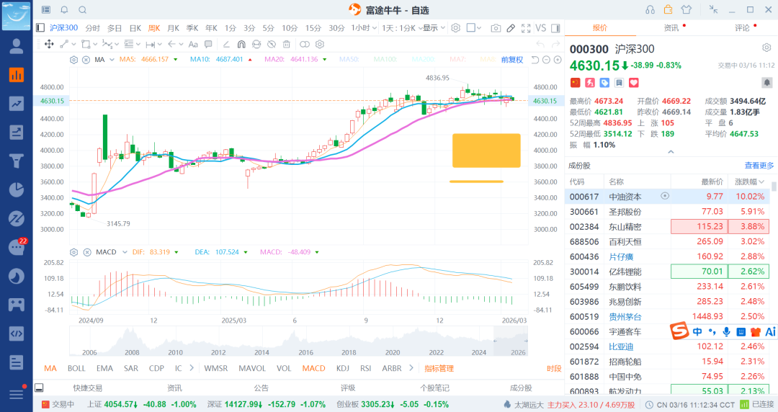Open the VS compare tool

click(x=541, y=28)
